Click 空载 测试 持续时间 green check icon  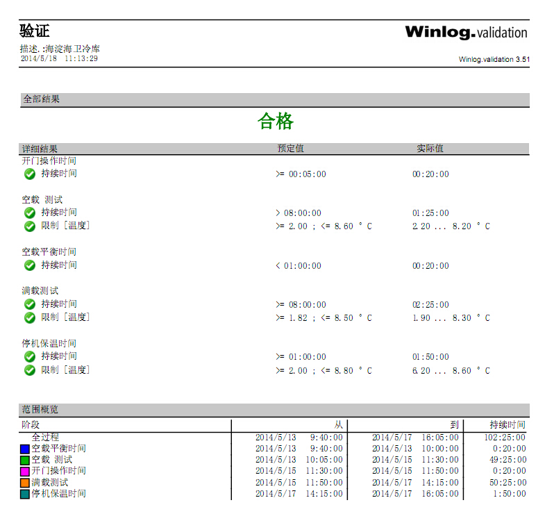(30, 213)
